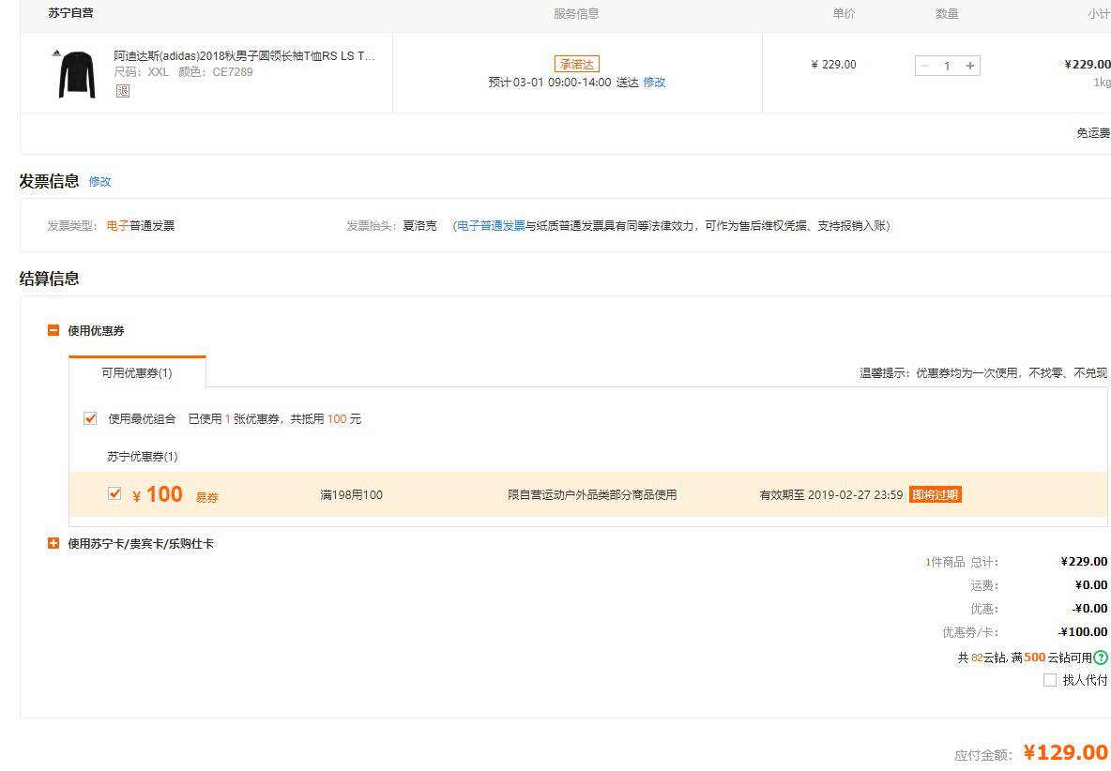
Task: Click the -¥100.00 coupon deduction amount
Action: (x=1083, y=632)
